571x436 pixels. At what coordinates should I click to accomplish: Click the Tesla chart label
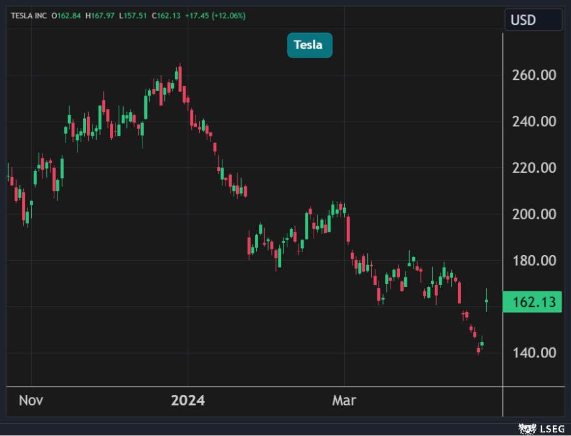pyautogui.click(x=309, y=45)
